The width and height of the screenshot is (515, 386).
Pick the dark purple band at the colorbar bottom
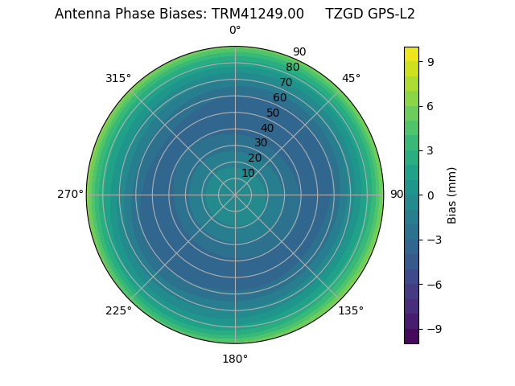[x=411, y=336]
